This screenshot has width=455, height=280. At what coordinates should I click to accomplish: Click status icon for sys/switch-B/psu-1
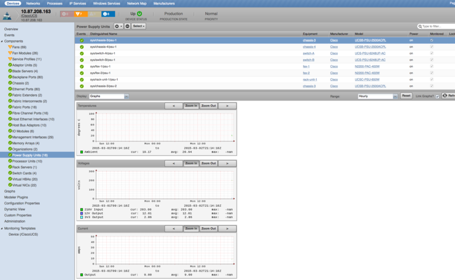pyautogui.click(x=82, y=60)
